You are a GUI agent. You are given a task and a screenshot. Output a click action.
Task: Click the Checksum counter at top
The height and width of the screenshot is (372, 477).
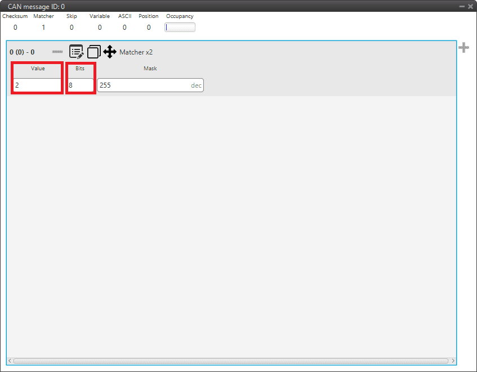(15, 27)
